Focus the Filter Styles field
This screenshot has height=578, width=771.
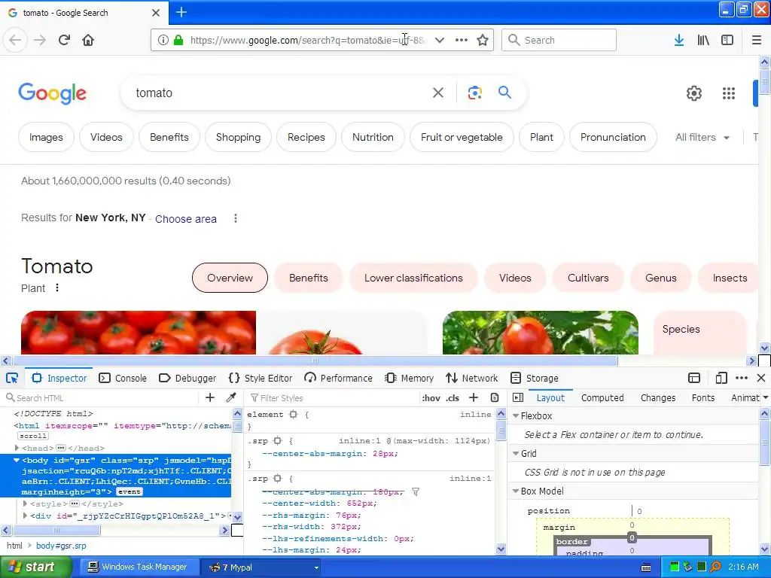pyautogui.click(x=334, y=397)
